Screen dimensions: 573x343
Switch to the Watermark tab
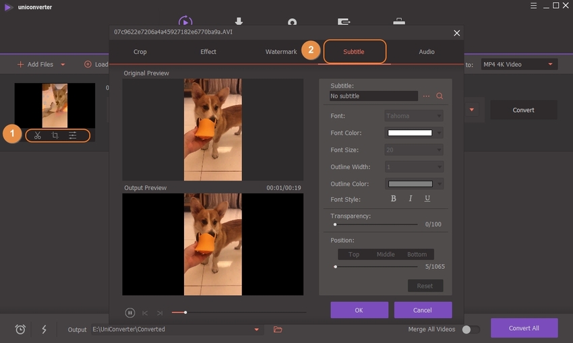pos(280,52)
